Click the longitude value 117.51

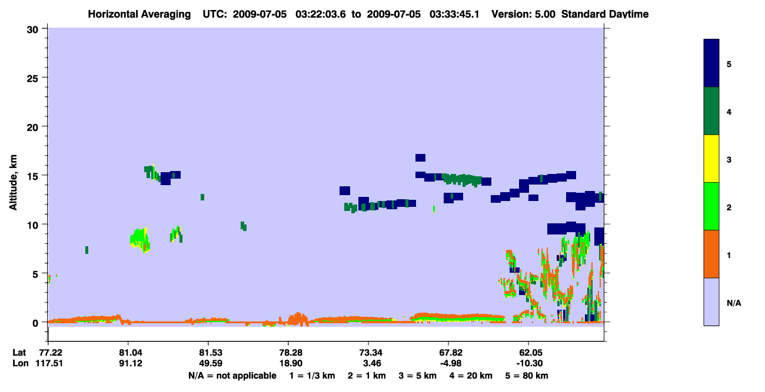(x=48, y=363)
